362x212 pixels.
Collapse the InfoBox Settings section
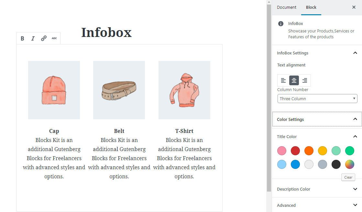(355, 53)
